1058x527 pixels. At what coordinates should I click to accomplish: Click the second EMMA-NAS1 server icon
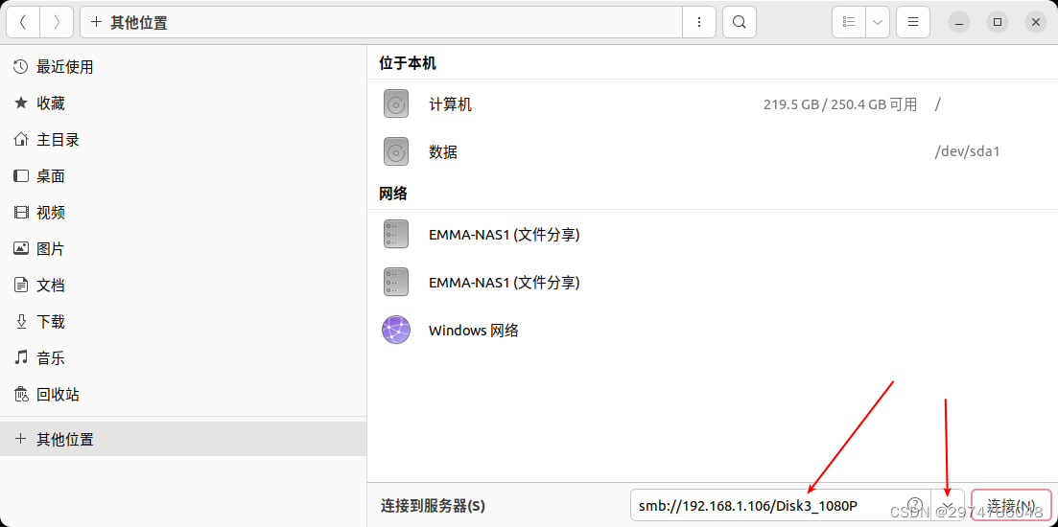[x=396, y=283]
